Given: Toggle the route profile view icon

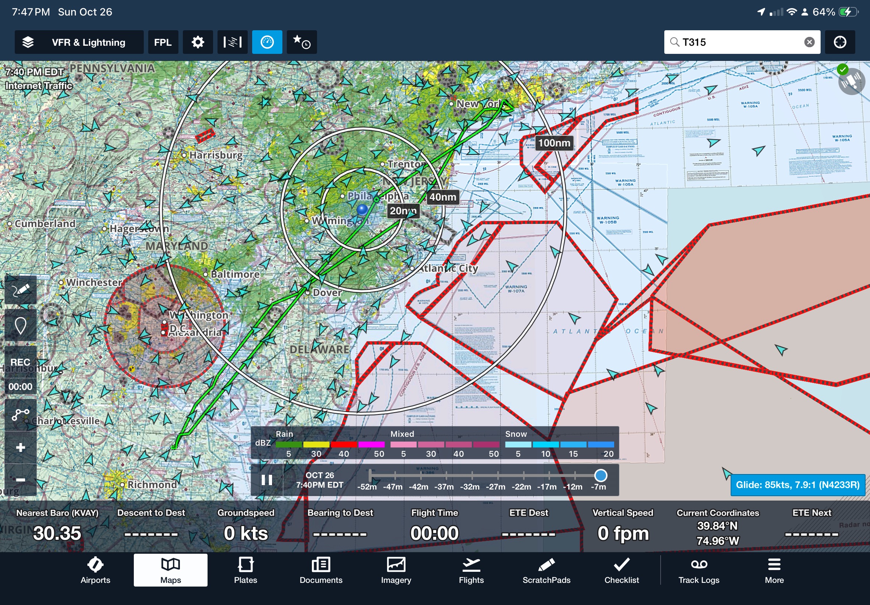Looking at the screenshot, I should 232,42.
